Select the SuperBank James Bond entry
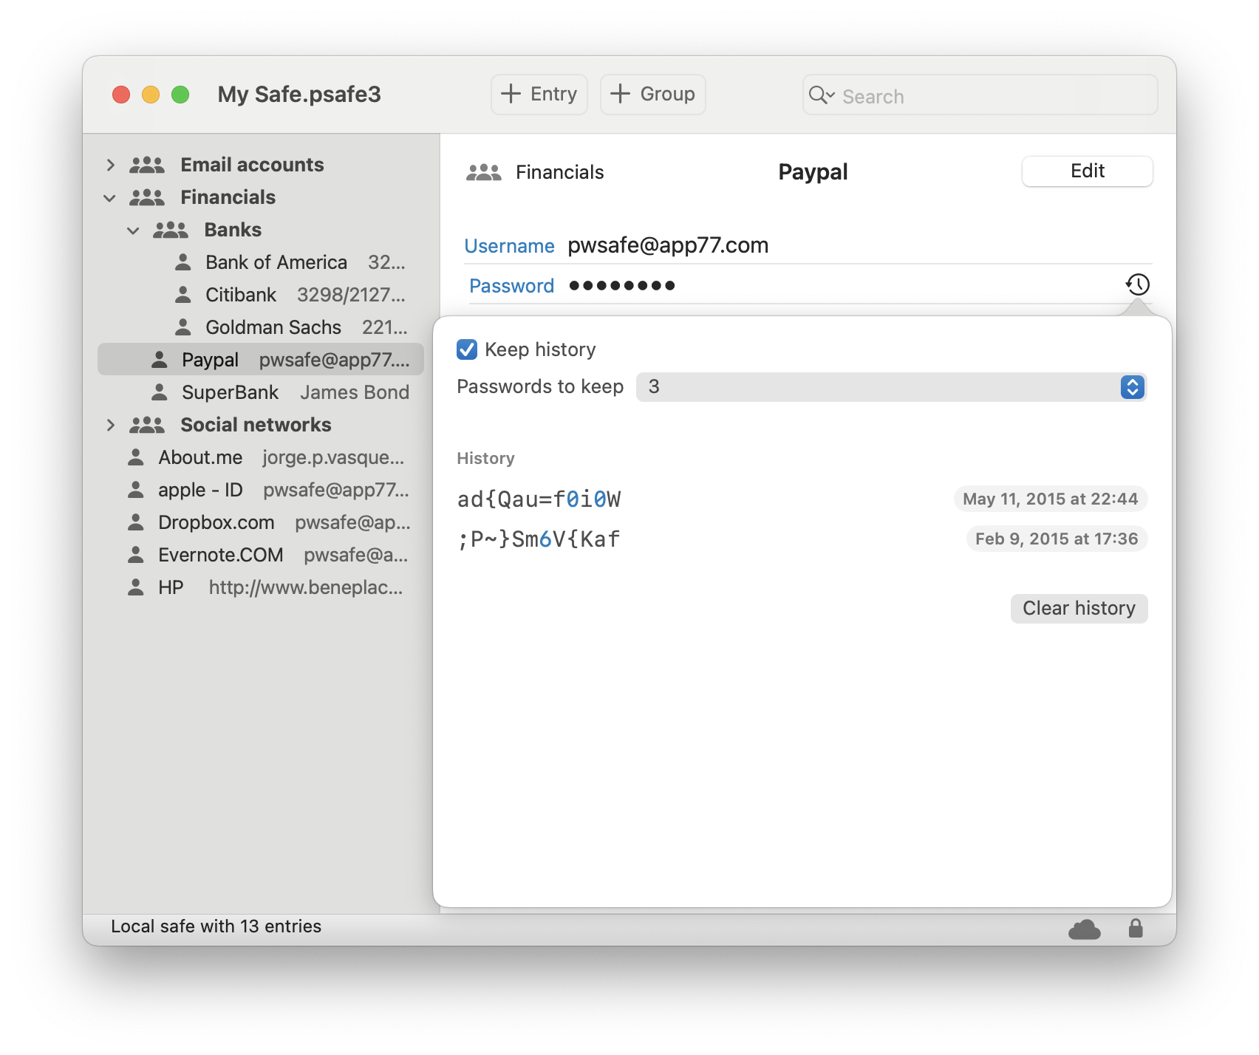The height and width of the screenshot is (1055, 1259). point(261,392)
